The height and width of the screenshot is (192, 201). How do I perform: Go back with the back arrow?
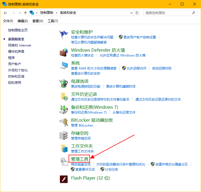5,13
